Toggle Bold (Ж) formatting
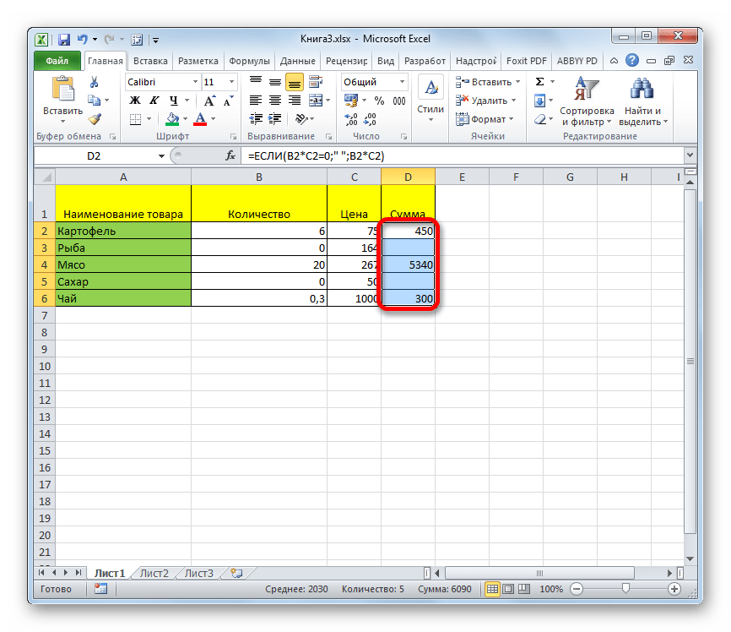 [135, 101]
